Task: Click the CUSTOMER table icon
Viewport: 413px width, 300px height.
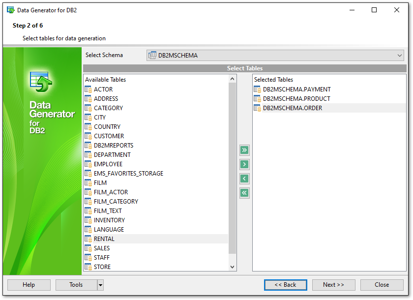Action: 88,136
